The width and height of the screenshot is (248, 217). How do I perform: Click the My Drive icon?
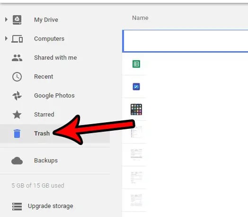click(x=17, y=20)
